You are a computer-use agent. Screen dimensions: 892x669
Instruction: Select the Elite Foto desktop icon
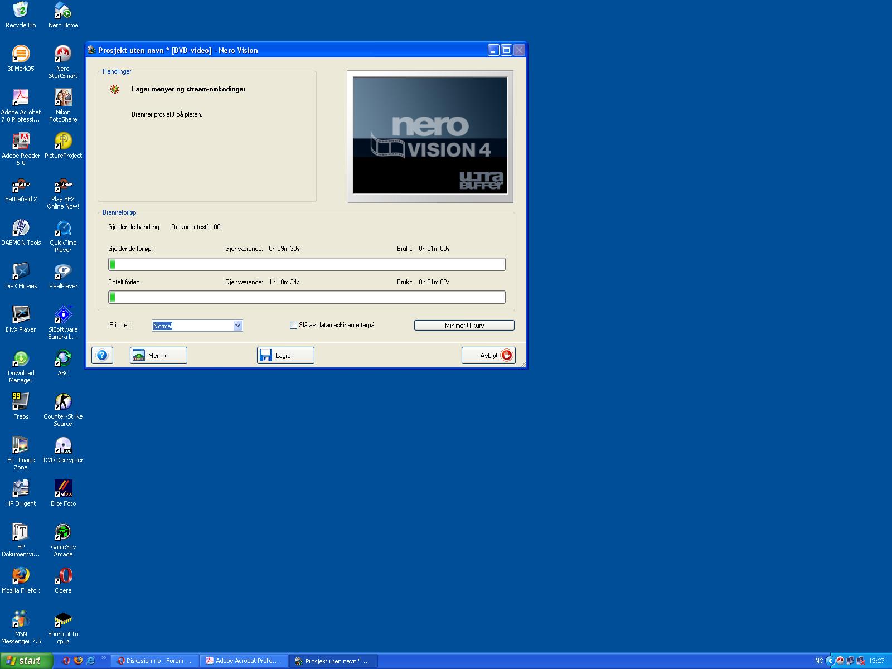[x=63, y=494]
